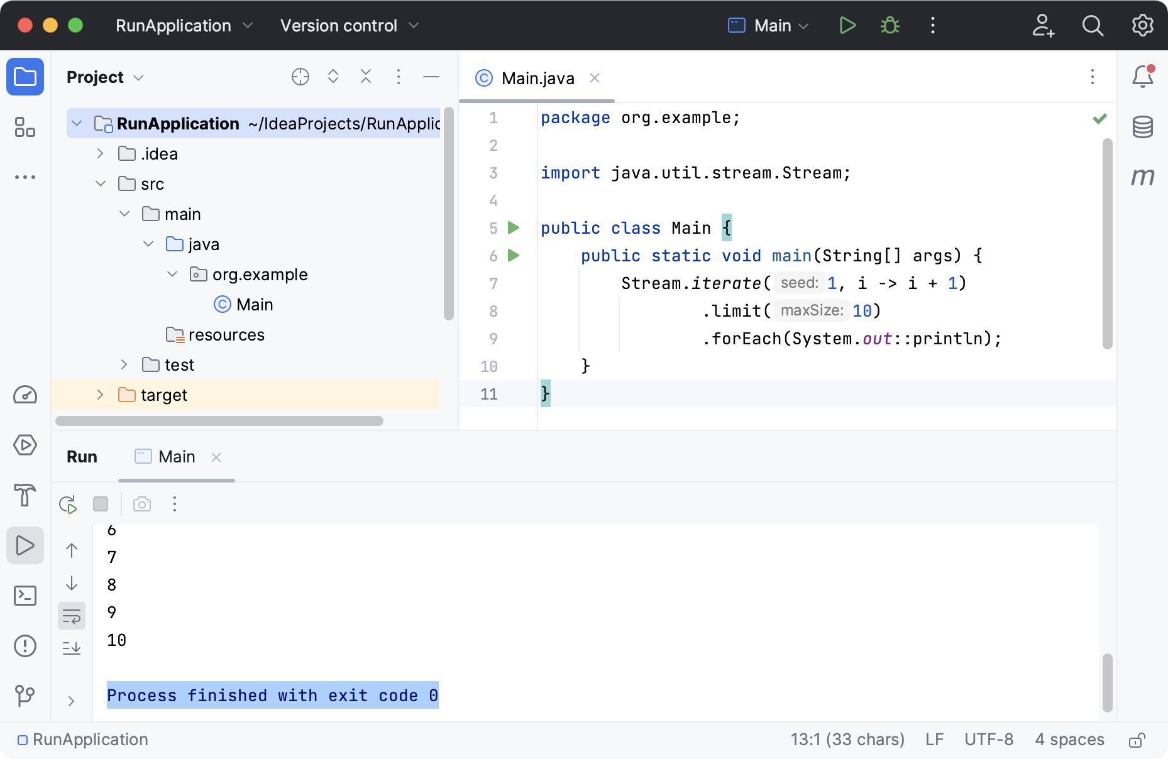Open the Structure tool window icon
Image resolution: width=1168 pixels, height=759 pixels.
tap(25, 127)
